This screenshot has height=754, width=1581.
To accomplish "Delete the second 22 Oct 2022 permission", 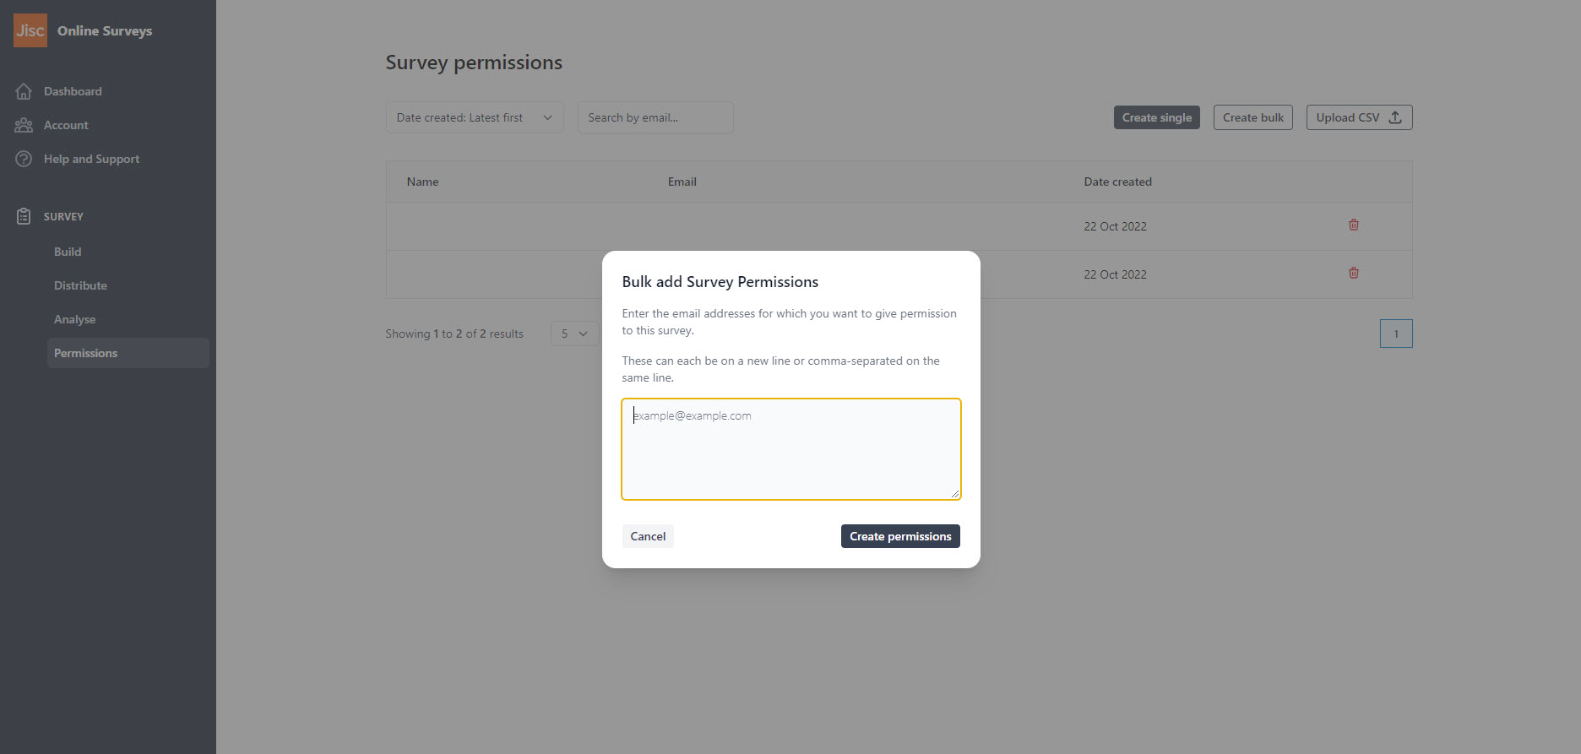I will click(x=1354, y=273).
